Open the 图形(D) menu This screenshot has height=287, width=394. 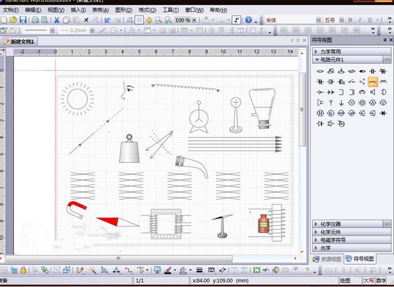[x=124, y=10]
